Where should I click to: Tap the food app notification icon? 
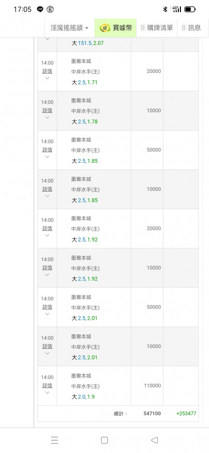50,10
